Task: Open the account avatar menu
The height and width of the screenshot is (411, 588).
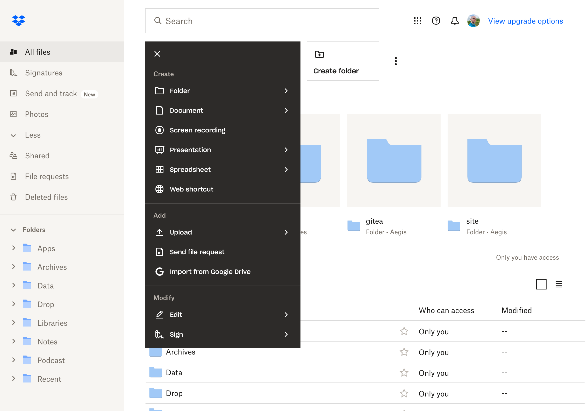Action: coord(473,21)
